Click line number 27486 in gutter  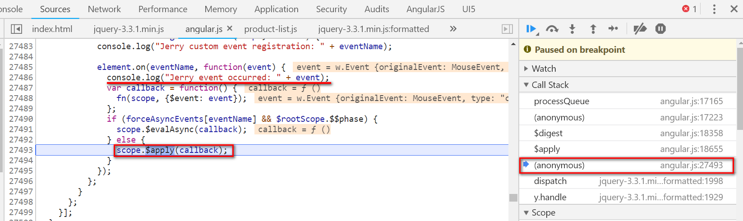21,77
